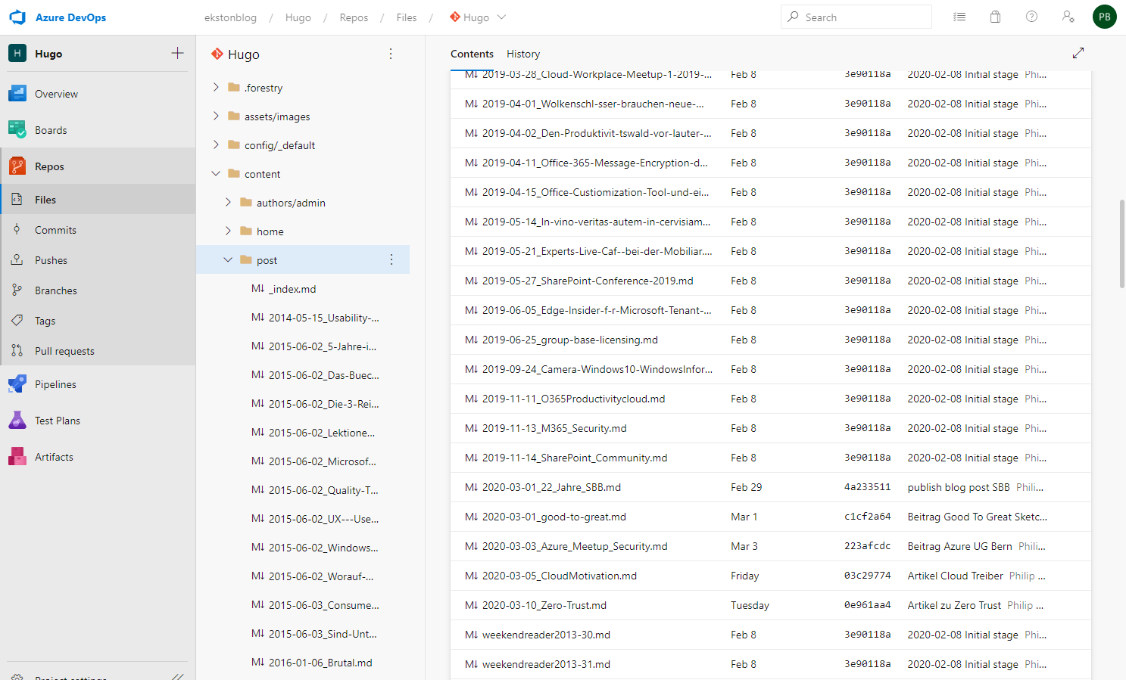The width and height of the screenshot is (1126, 680).
Task: Go to Pull requests menu item
Action: 64,351
